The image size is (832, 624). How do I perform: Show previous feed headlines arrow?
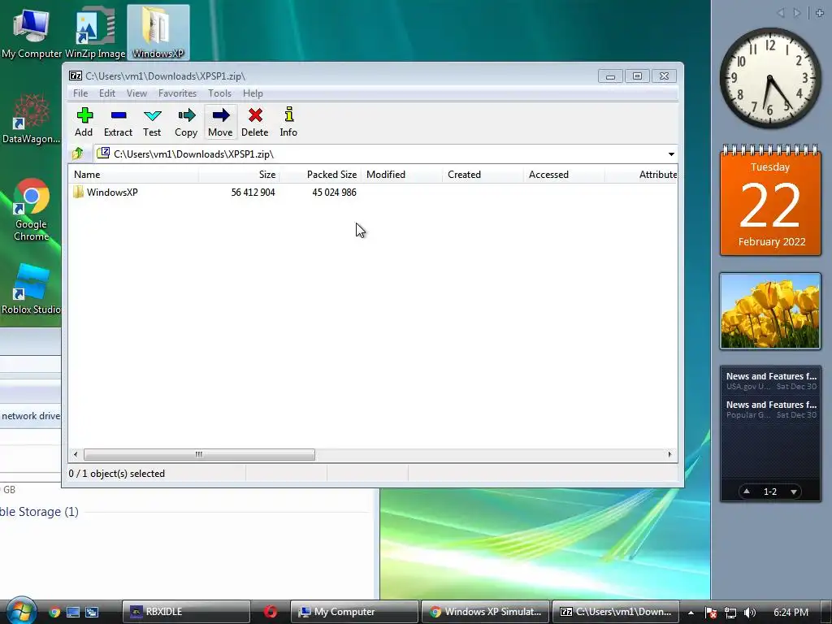[x=747, y=492]
